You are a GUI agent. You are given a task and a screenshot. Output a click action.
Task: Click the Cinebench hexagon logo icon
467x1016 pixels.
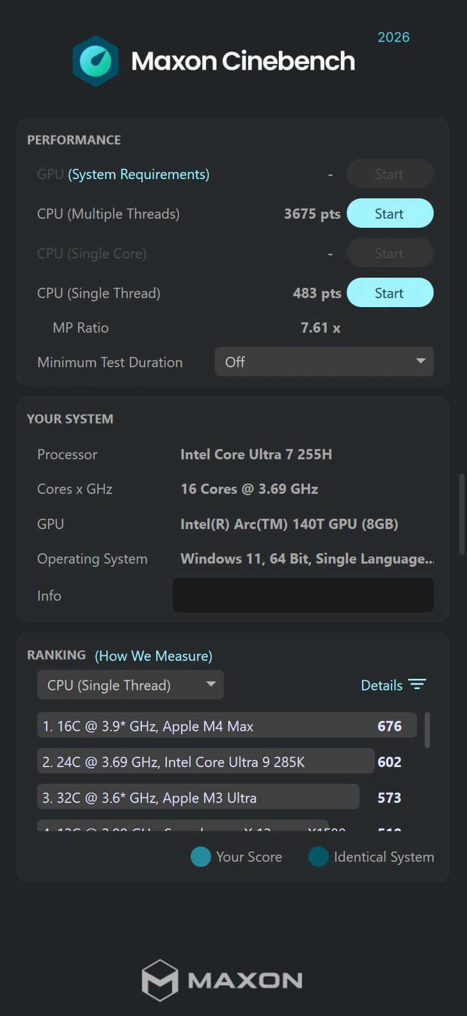click(x=95, y=61)
